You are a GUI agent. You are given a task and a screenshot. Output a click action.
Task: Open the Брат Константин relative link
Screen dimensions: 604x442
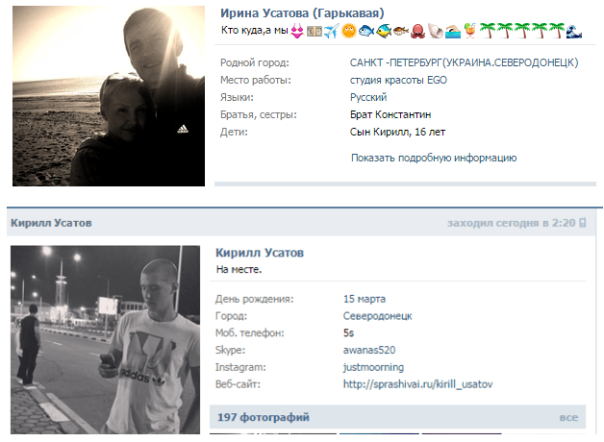(x=390, y=114)
